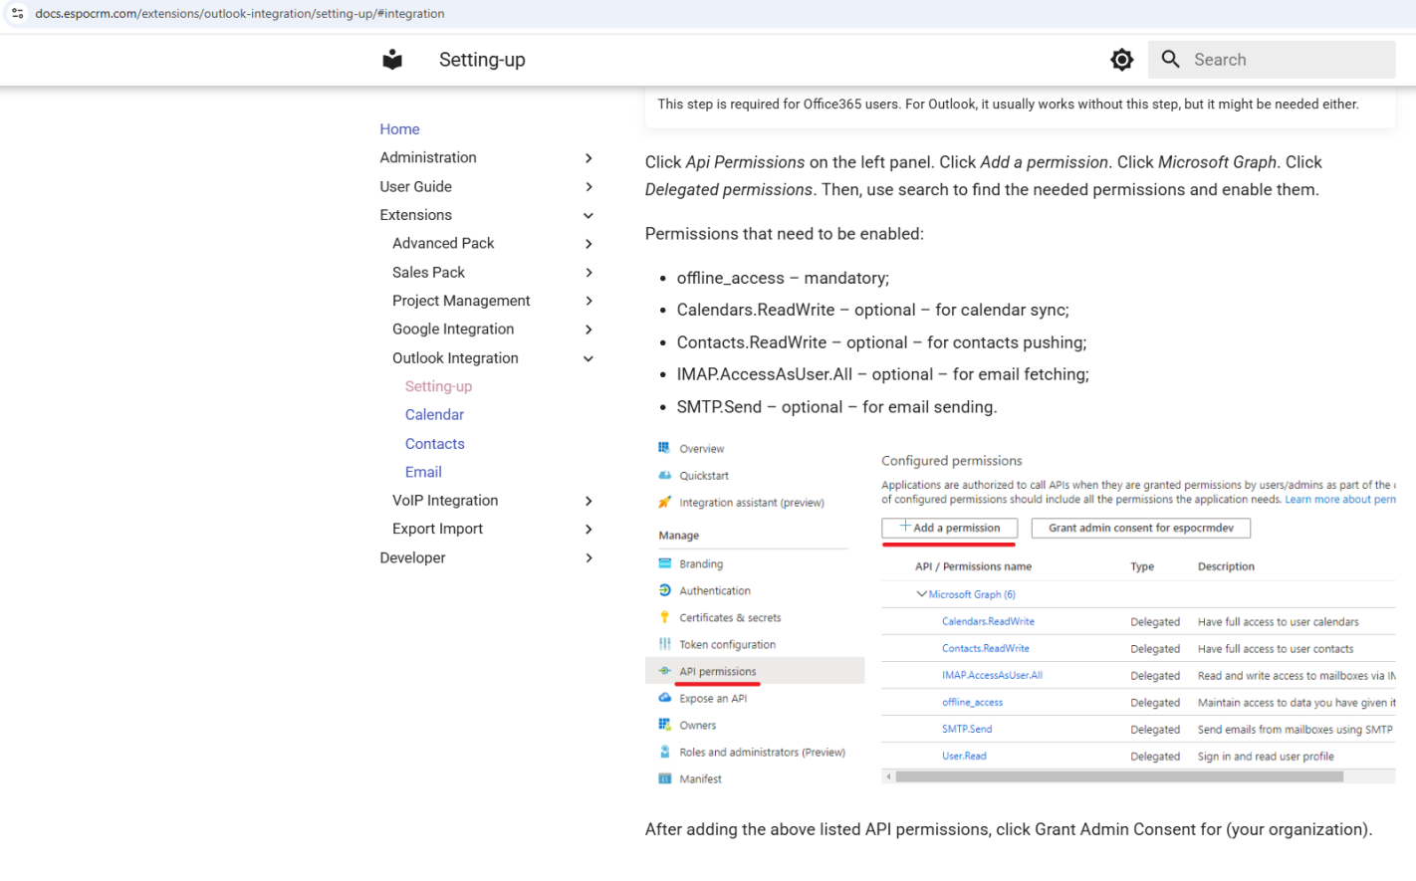
Task: Go to the Home docs link
Action: [399, 129]
